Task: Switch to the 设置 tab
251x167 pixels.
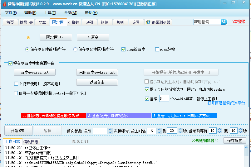Action: tap(136, 22)
